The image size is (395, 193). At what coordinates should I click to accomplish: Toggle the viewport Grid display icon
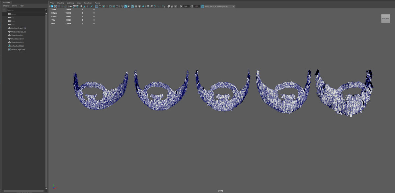coord(96,6)
